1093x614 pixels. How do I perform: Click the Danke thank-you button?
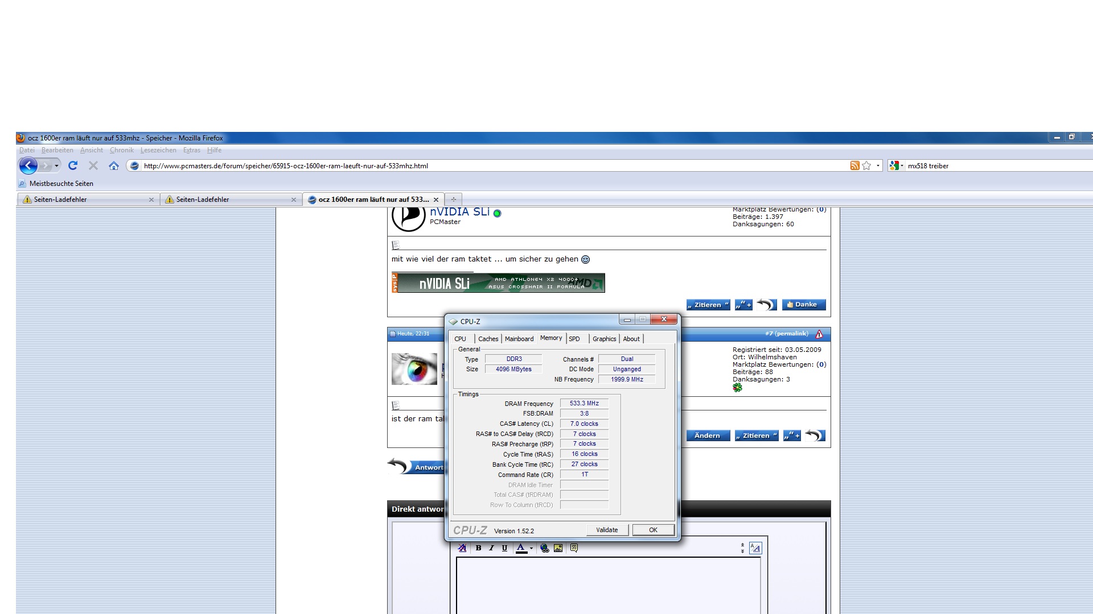pyautogui.click(x=803, y=305)
